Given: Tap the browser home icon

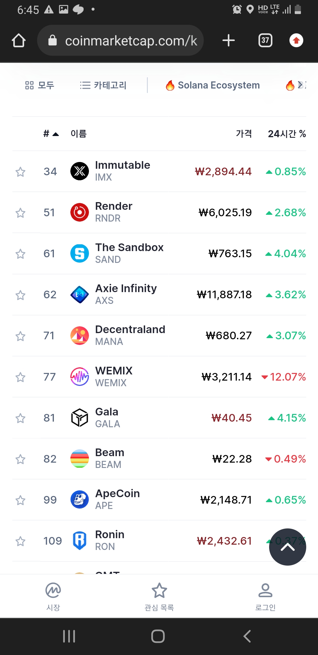Looking at the screenshot, I should pyautogui.click(x=19, y=40).
